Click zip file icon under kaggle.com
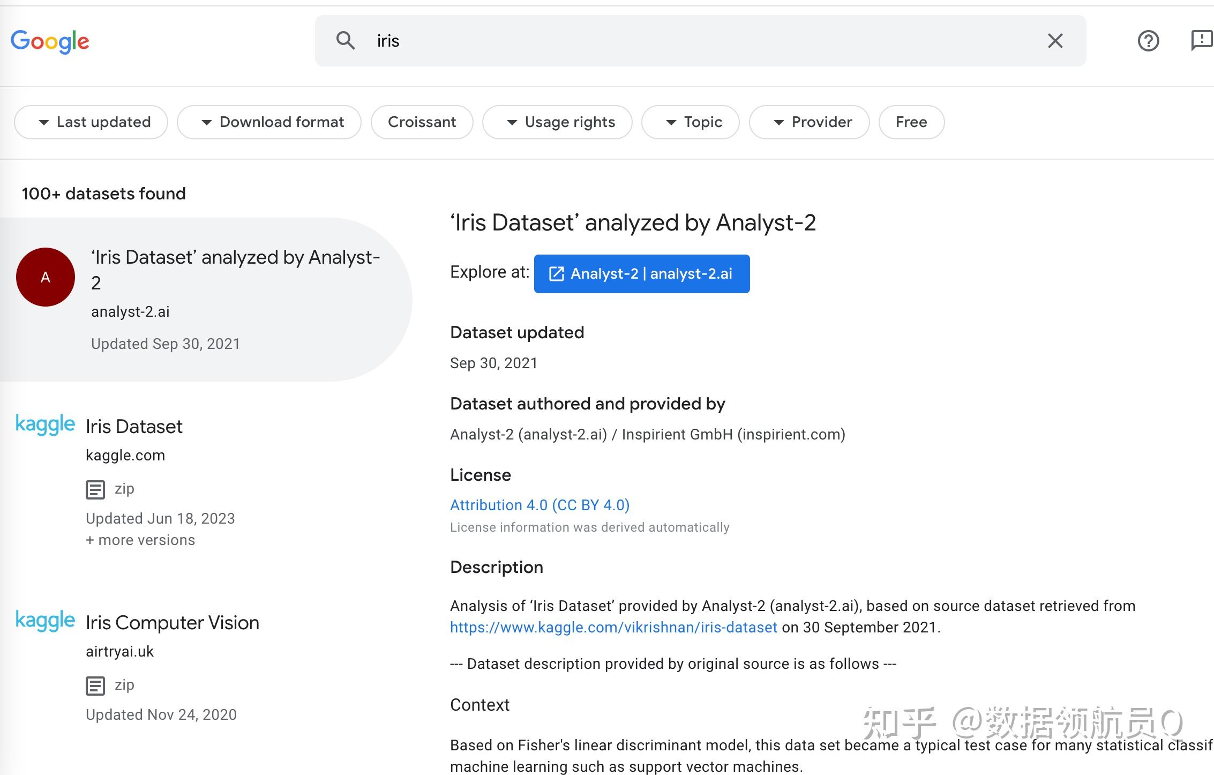Image resolution: width=1214 pixels, height=775 pixels. 95,489
